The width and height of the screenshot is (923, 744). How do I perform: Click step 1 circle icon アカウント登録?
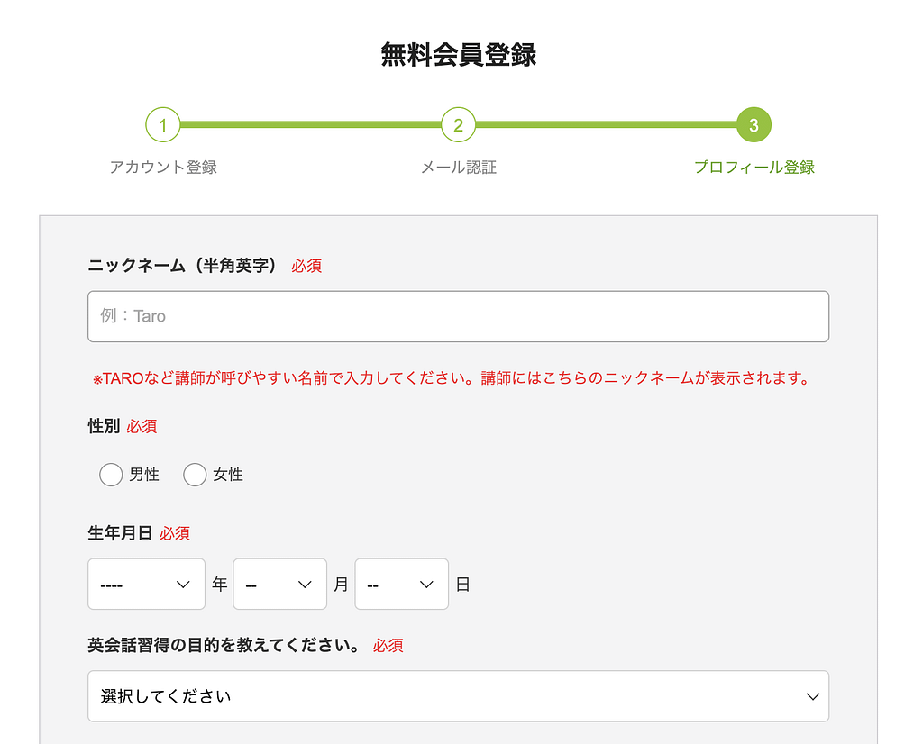(x=163, y=124)
